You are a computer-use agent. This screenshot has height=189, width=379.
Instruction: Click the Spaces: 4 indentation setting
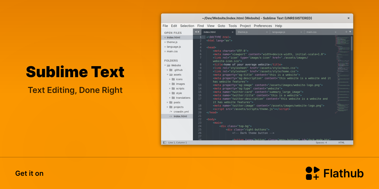[x=321, y=143]
